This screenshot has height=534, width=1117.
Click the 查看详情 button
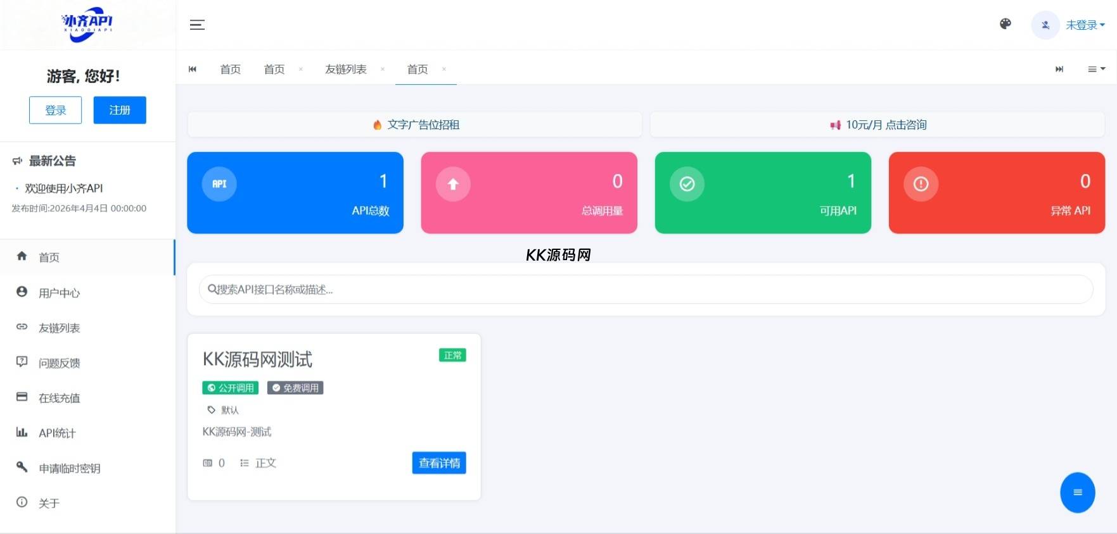pos(439,463)
